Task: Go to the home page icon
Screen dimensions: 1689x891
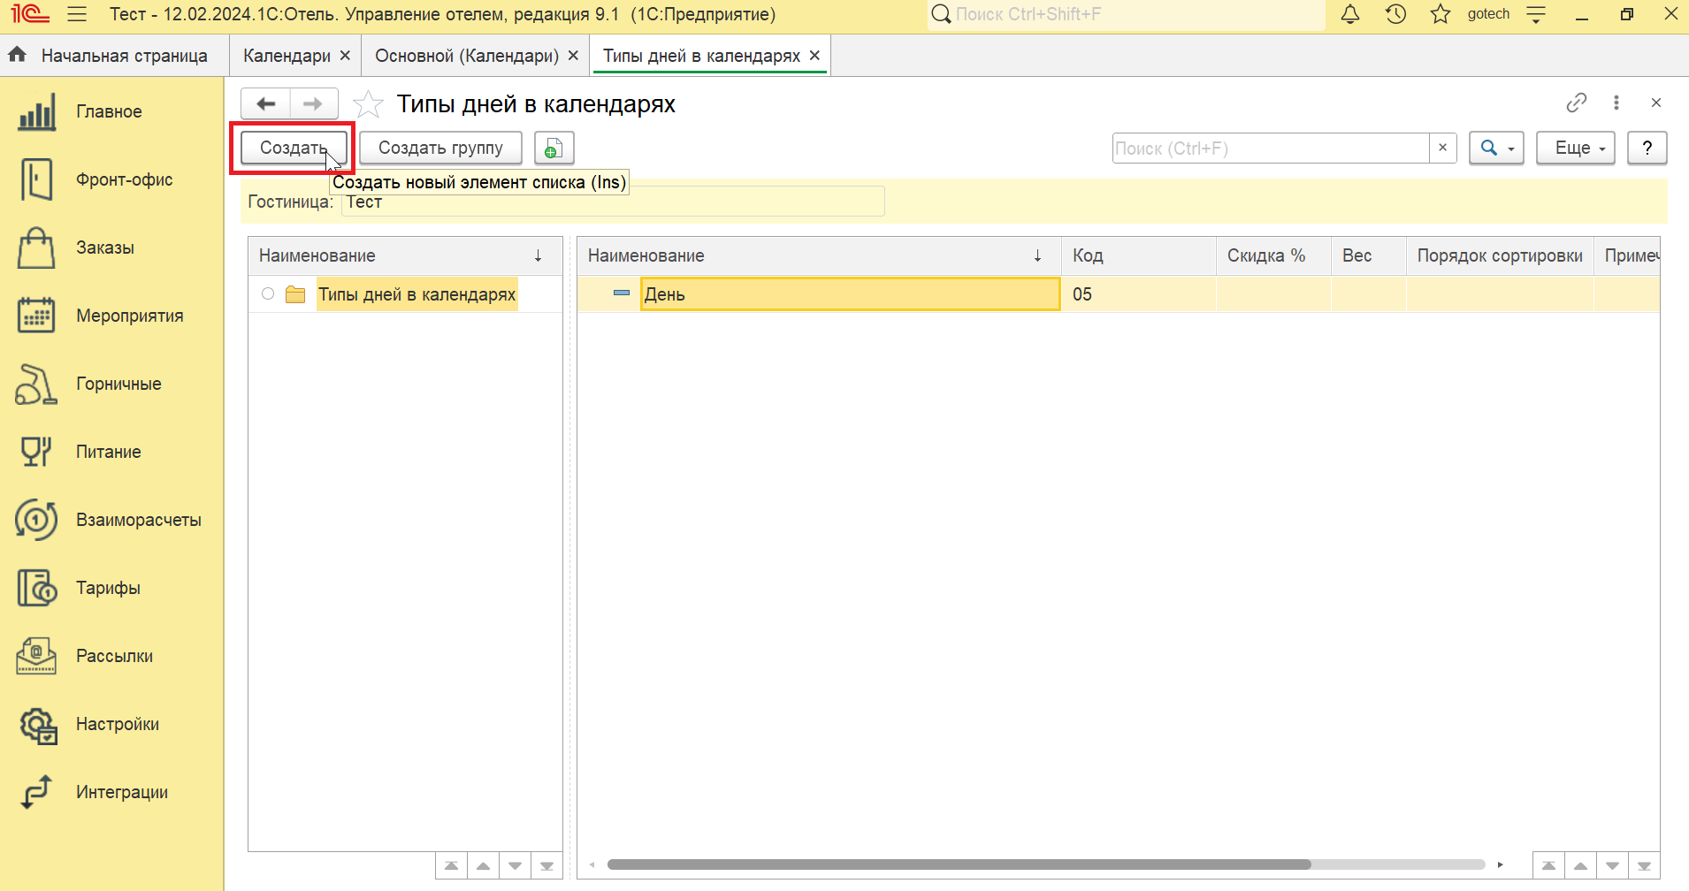Action: pos(17,55)
